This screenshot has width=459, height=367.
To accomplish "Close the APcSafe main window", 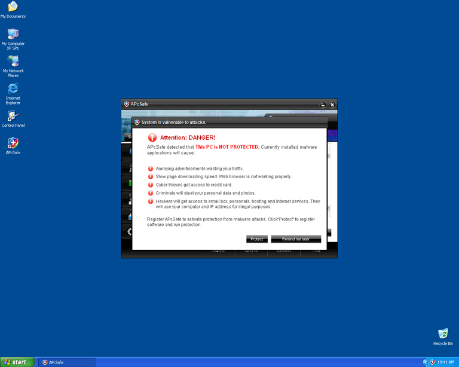I will (332, 105).
